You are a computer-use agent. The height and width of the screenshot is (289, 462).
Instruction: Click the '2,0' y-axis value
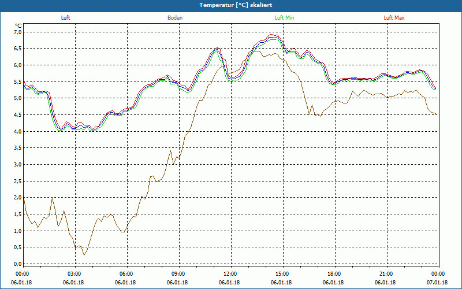pyautogui.click(x=18, y=198)
